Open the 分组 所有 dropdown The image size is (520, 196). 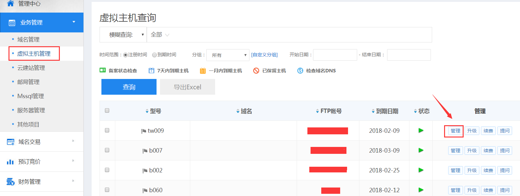click(228, 55)
